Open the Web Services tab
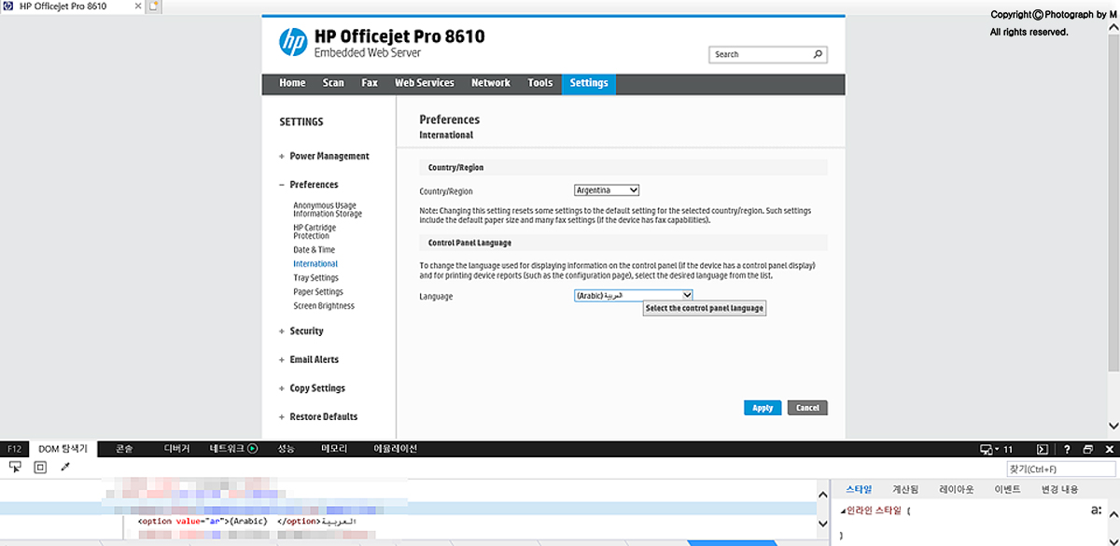 click(424, 83)
